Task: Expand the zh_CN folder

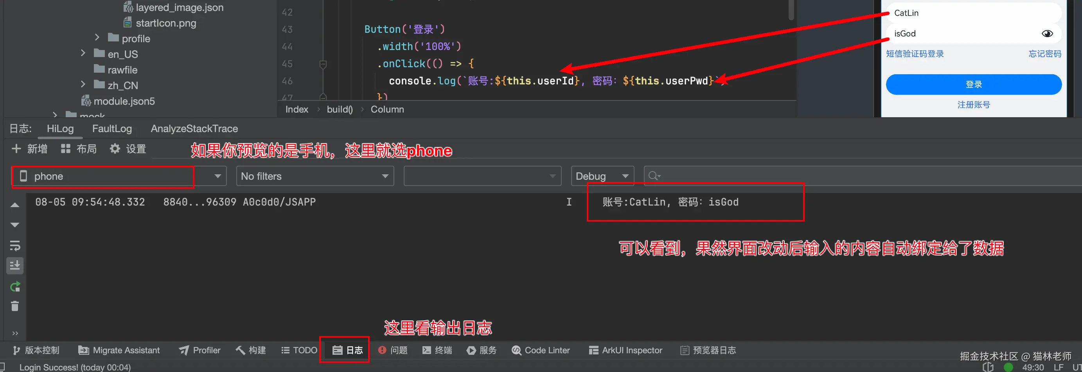Action: pyautogui.click(x=83, y=85)
